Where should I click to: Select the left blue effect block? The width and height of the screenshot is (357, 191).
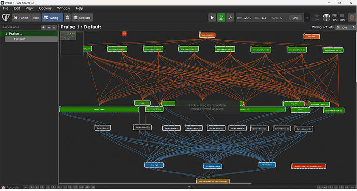(154, 165)
